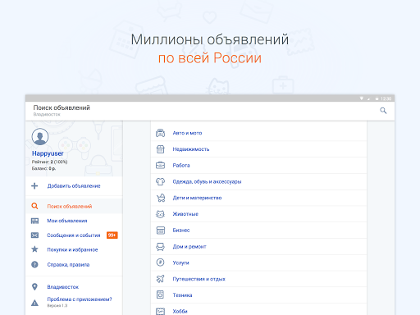420x315 pixels.
Task: Click the airplane icon for travel
Action: [x=160, y=279]
